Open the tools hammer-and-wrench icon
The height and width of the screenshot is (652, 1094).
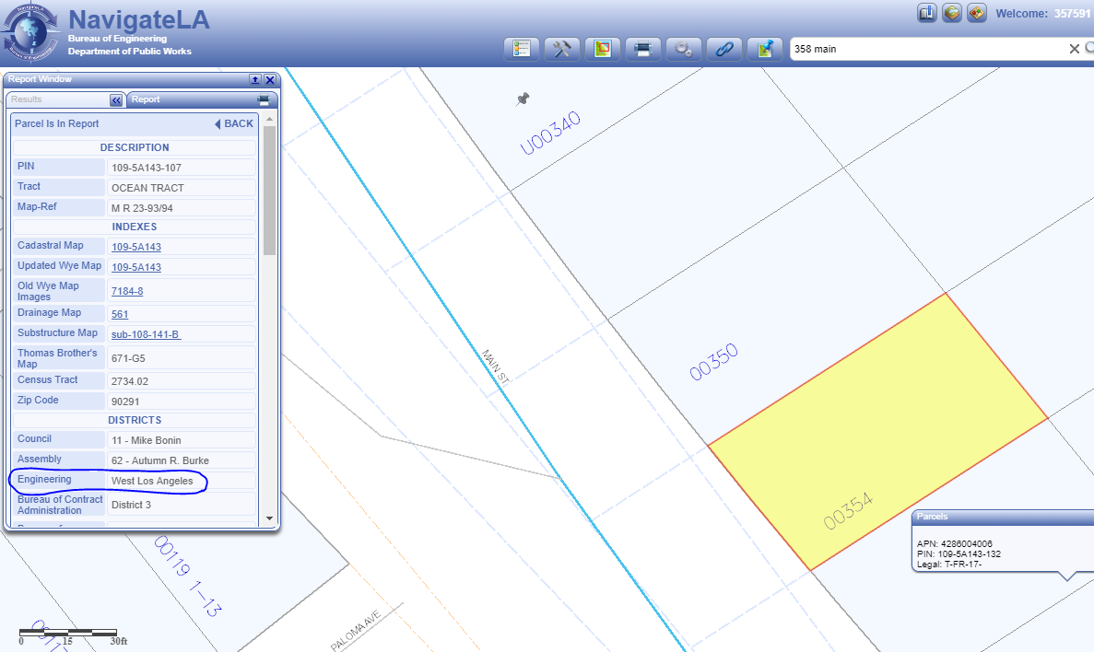coord(561,49)
